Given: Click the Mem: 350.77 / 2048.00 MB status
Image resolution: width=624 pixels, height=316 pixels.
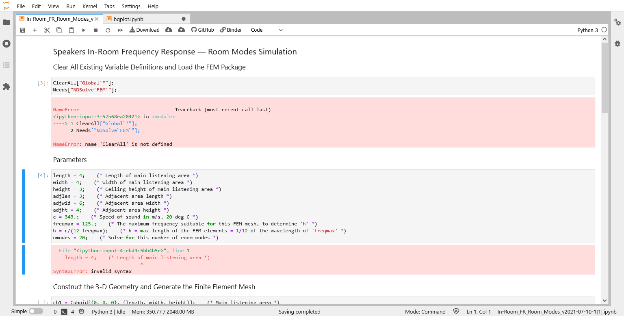Looking at the screenshot, I should (163, 312).
